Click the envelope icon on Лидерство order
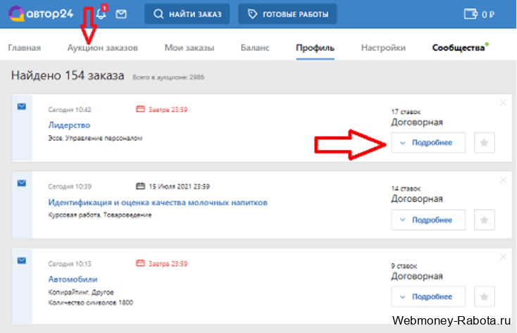The width and height of the screenshot is (517, 333). [x=22, y=106]
